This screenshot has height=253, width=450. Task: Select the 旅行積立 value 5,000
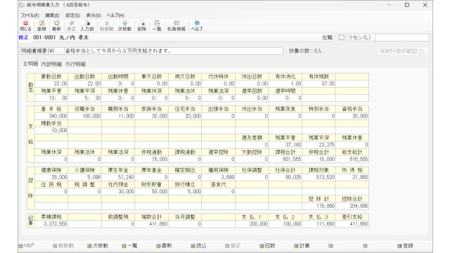(185, 192)
